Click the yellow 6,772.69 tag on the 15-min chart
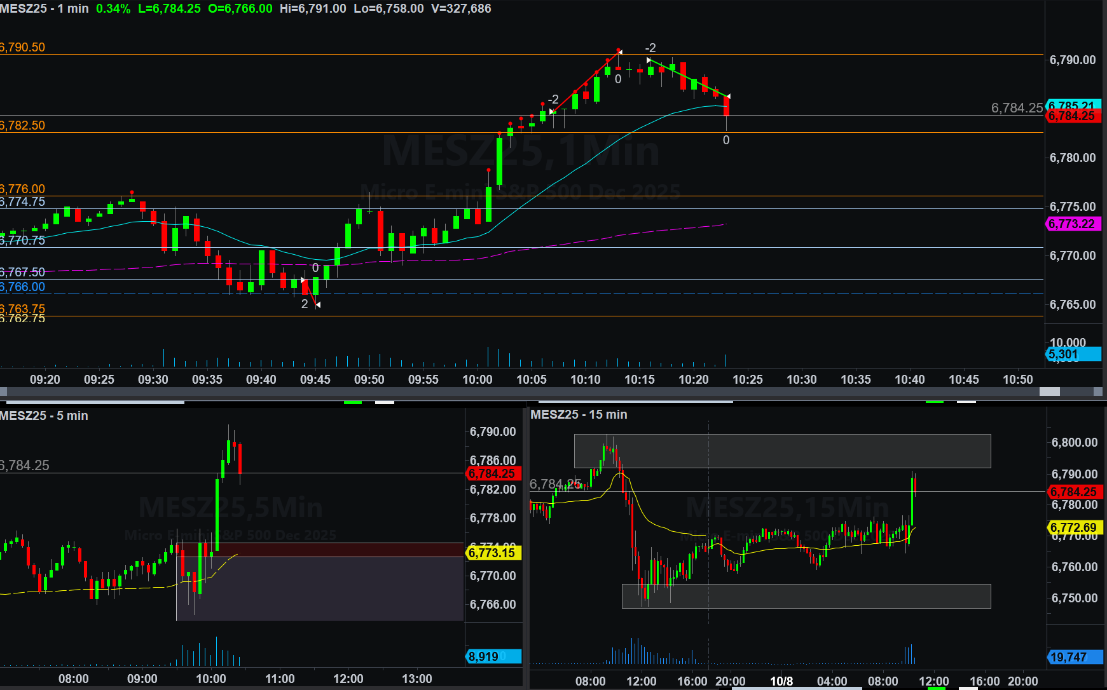Viewport: 1107px width, 690px height. point(1074,527)
